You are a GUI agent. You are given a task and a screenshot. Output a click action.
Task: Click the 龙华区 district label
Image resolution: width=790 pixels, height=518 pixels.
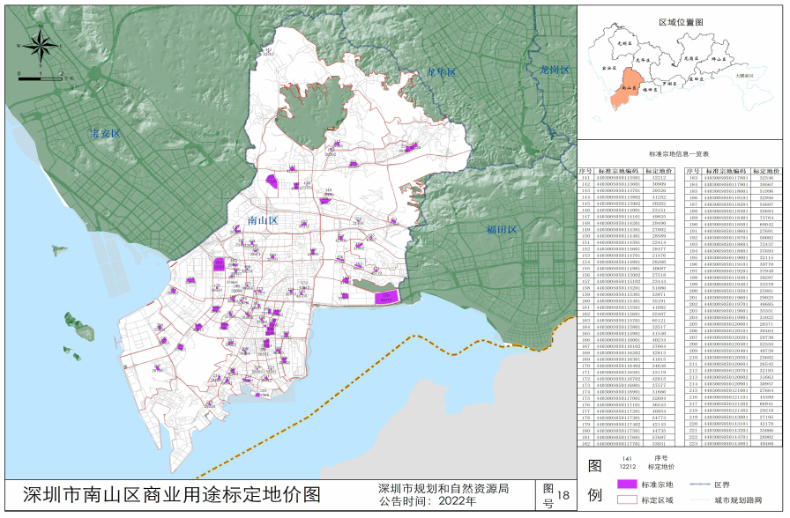click(x=440, y=71)
